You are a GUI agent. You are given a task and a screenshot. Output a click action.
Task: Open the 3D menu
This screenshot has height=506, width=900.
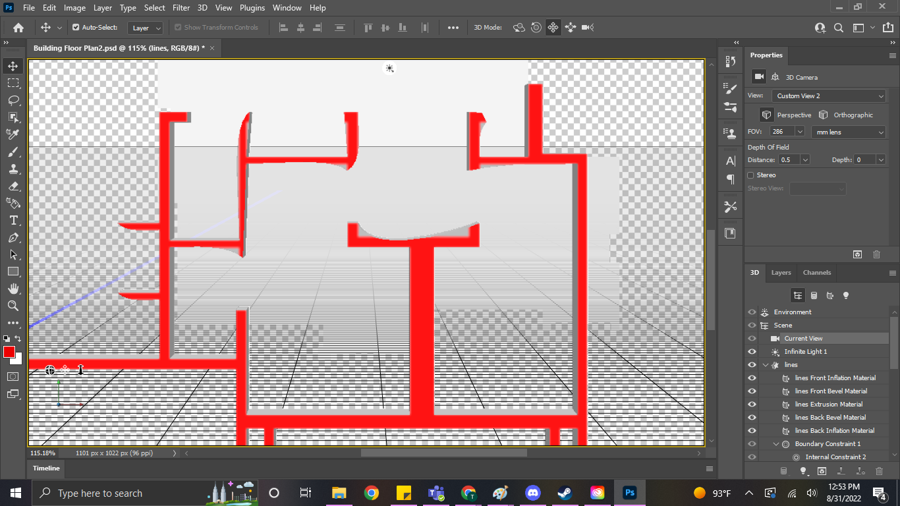tap(202, 7)
